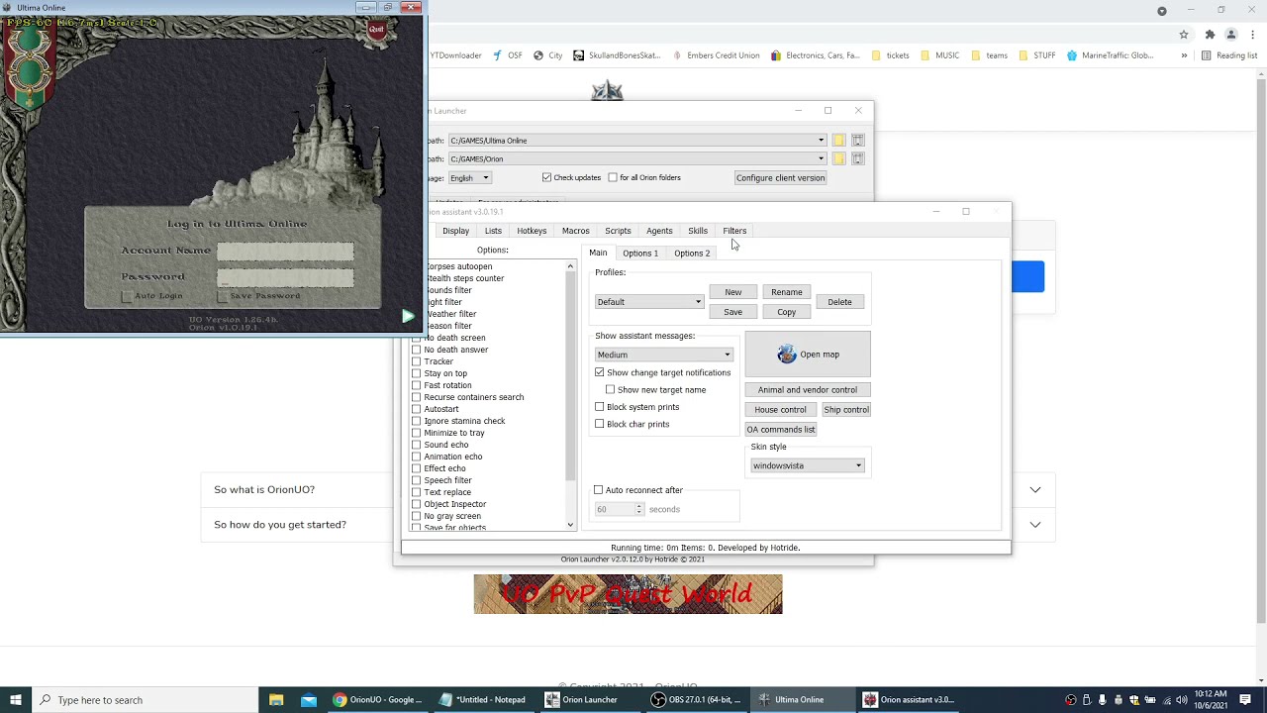Click Configure client version button
This screenshot has width=1267, height=713.
pos(780,178)
